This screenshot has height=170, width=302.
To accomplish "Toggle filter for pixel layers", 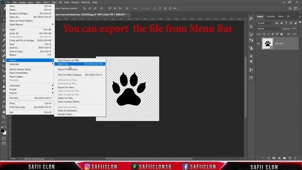I will click(x=277, y=23).
